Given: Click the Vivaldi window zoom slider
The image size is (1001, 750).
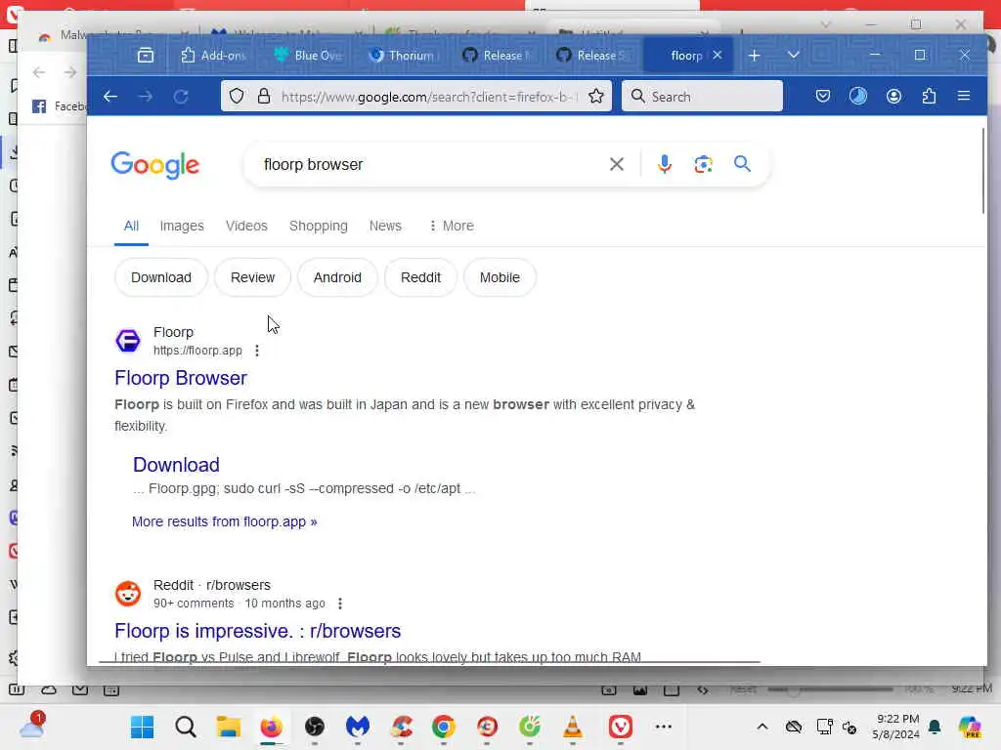Looking at the screenshot, I should [x=829, y=689].
